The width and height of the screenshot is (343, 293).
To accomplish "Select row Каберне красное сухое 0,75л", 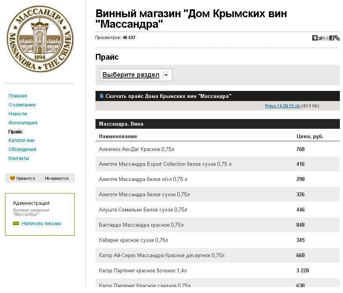I will point(217,240).
